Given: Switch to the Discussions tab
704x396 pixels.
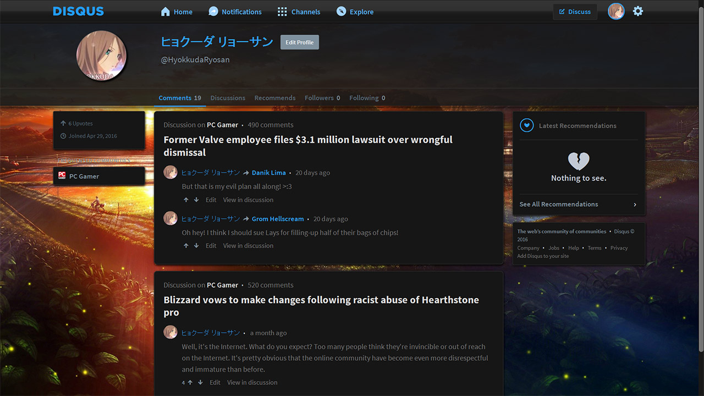Looking at the screenshot, I should (228, 98).
